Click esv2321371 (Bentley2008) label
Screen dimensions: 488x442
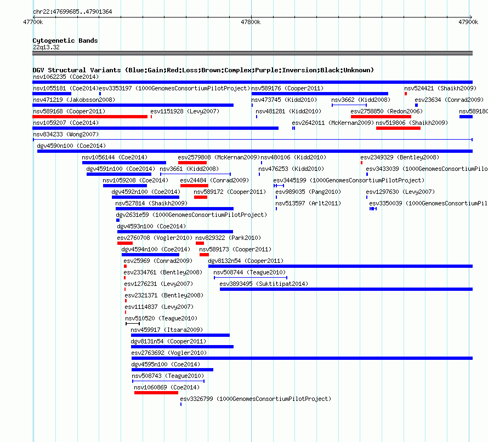[x=164, y=295]
